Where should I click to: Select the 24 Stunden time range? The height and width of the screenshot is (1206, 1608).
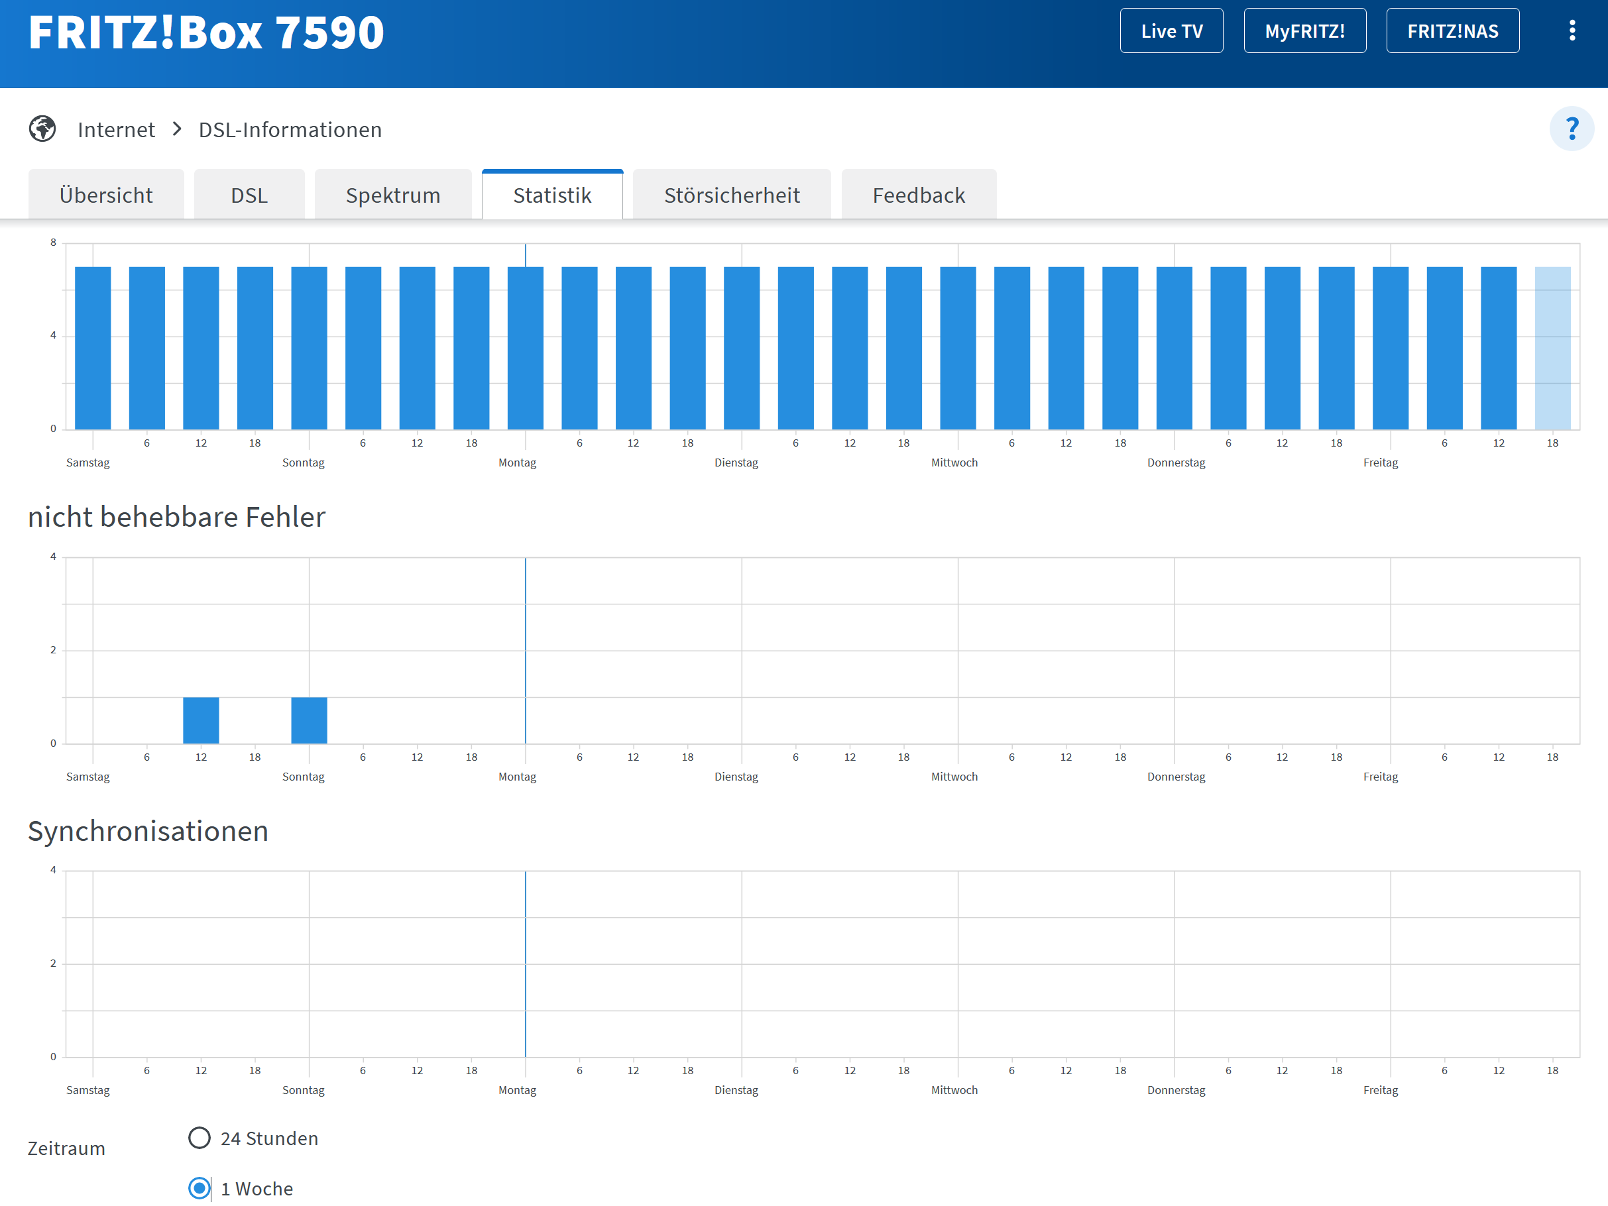(x=200, y=1138)
